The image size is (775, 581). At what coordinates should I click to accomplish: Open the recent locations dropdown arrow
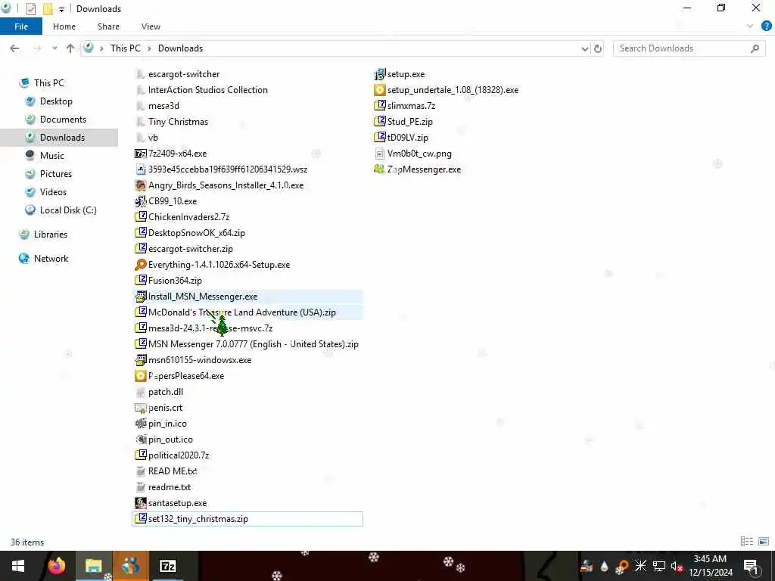[54, 48]
